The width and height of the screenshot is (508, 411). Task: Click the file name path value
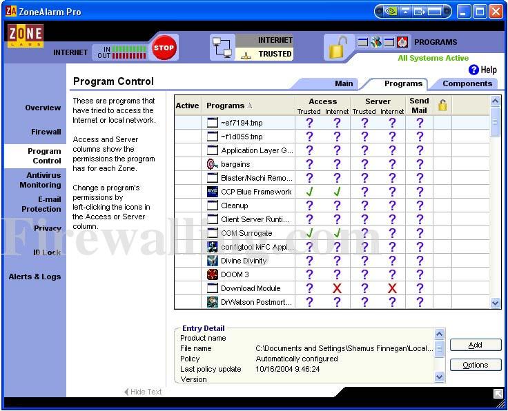pyautogui.click(x=344, y=348)
